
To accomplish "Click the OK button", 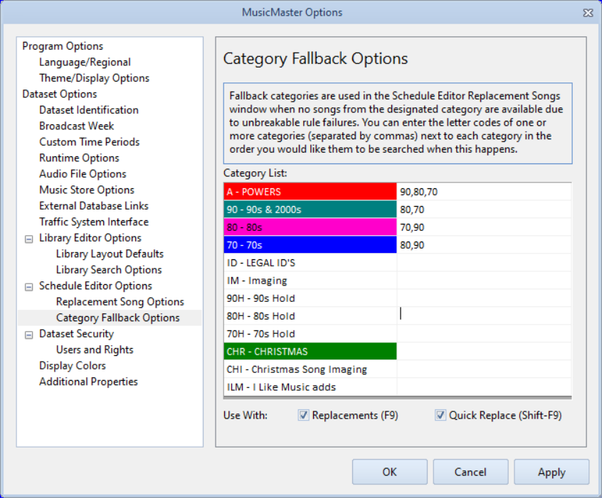I will (389, 471).
